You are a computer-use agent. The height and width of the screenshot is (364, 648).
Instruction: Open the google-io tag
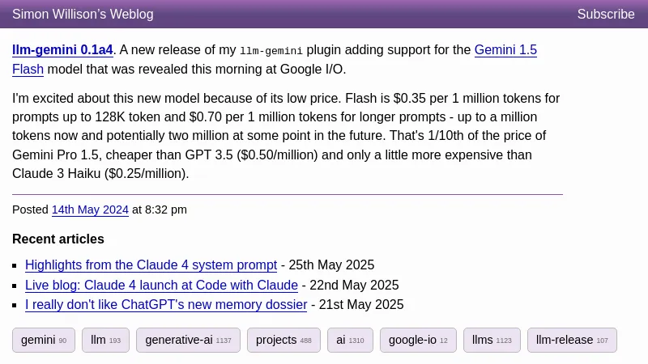(418, 340)
